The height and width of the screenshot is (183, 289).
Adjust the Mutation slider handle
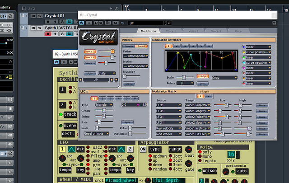(x=125, y=76)
